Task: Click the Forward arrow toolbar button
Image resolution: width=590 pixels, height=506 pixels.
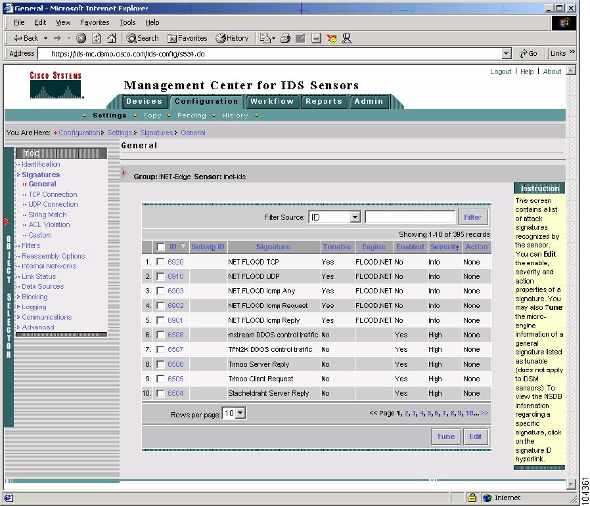Action: coord(57,38)
